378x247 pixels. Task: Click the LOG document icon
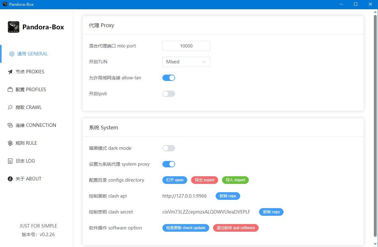[10, 161]
